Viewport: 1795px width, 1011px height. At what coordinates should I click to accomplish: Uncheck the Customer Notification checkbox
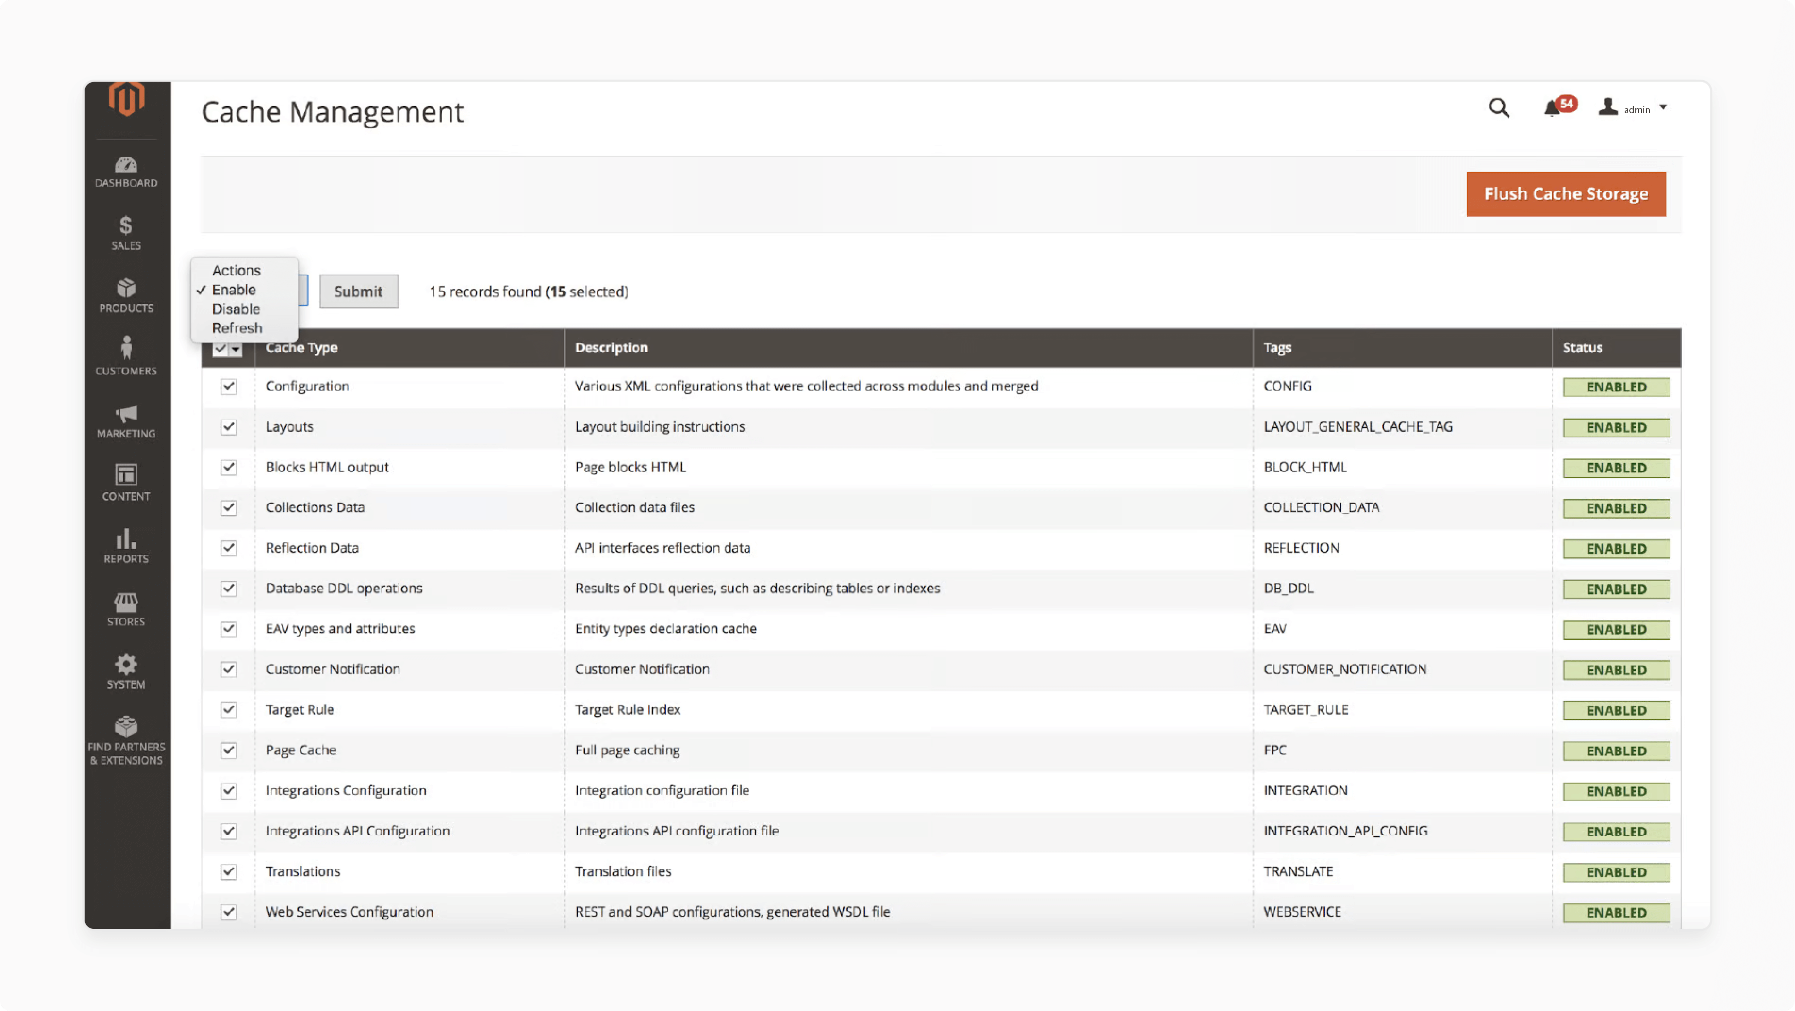tap(228, 669)
